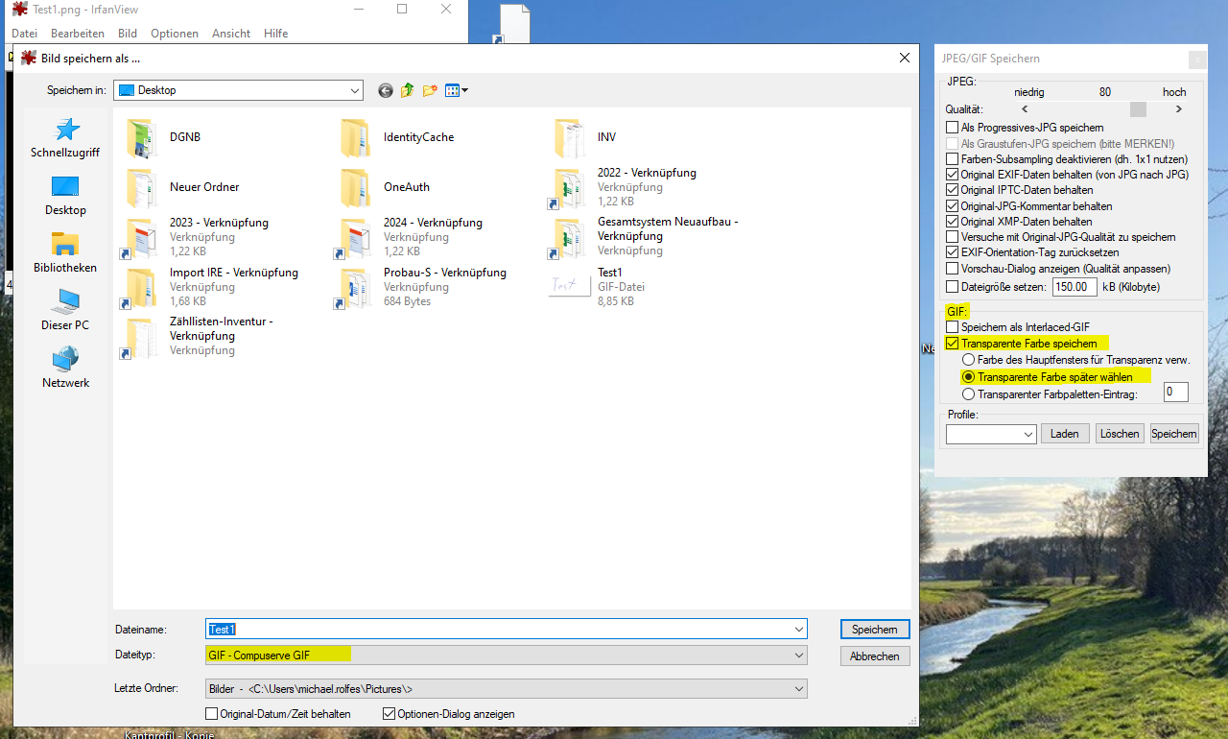Enable Als Progressives-JPG speichern checkbox
The width and height of the screenshot is (1228, 739).
pyautogui.click(x=953, y=128)
